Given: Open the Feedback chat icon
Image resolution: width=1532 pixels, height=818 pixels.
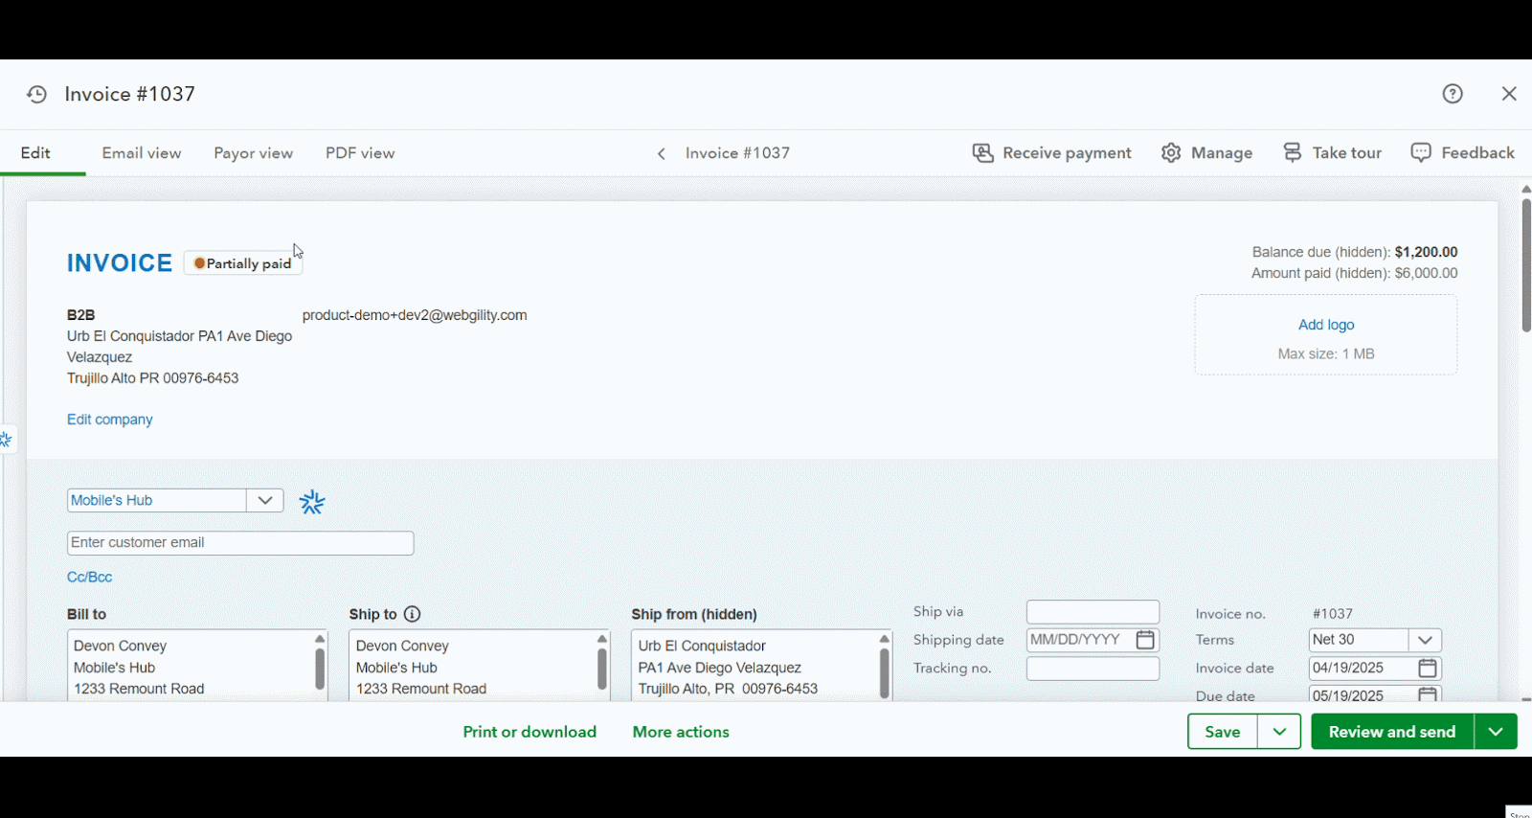Looking at the screenshot, I should 1421,153.
